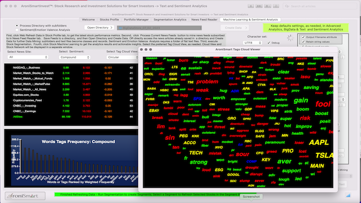Click the magnifier icon in search box
The image size is (361, 203).
point(287,6)
